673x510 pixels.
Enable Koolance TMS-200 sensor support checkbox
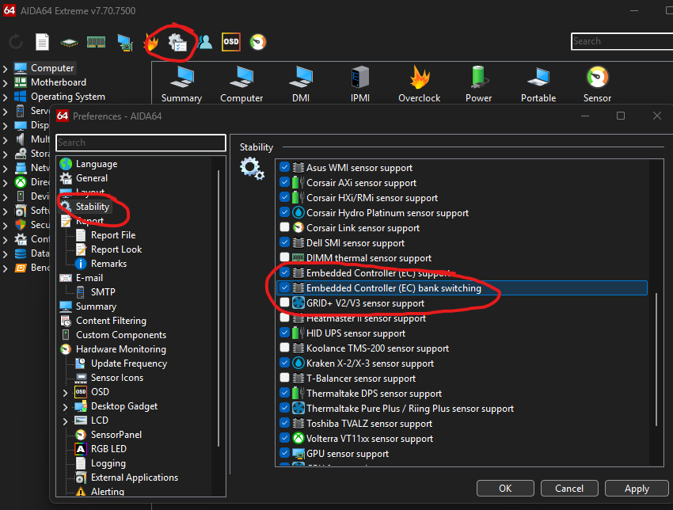284,348
